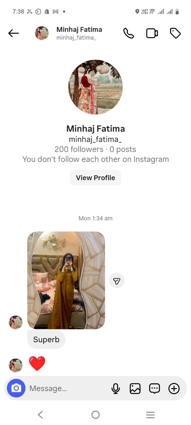Image resolution: width=191 pixels, height=425 pixels.
Task: Select the Superb message bubble
Action: (46, 339)
